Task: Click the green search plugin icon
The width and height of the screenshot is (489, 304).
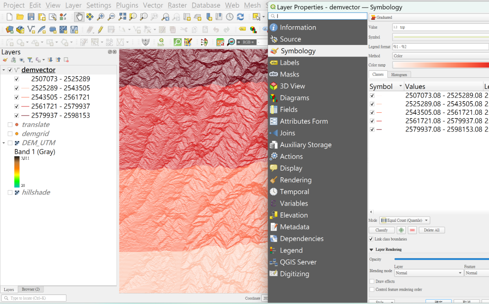Action: 178,42
